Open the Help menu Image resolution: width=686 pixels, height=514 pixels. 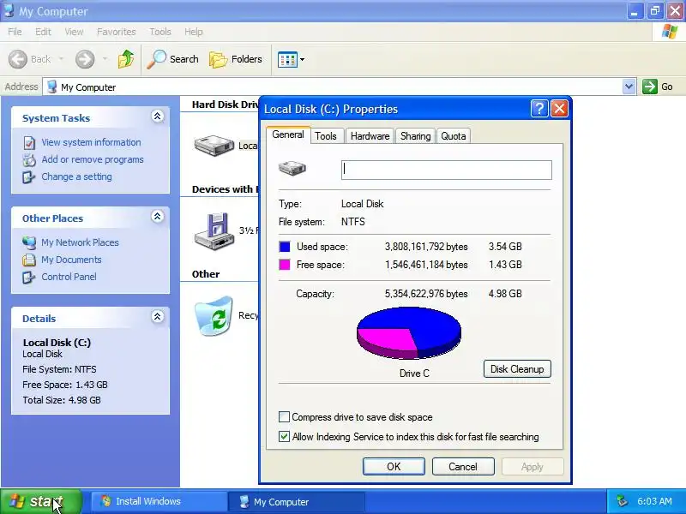pos(194,32)
